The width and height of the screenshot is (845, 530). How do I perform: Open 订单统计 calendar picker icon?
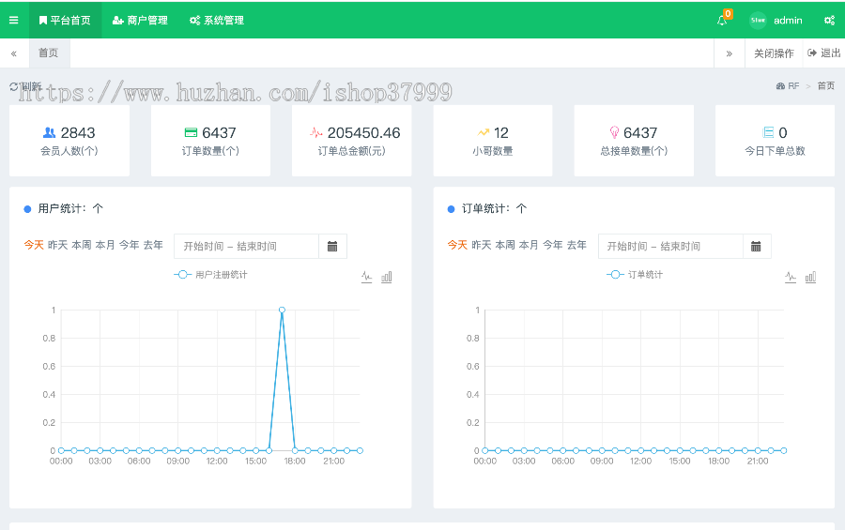pos(756,246)
